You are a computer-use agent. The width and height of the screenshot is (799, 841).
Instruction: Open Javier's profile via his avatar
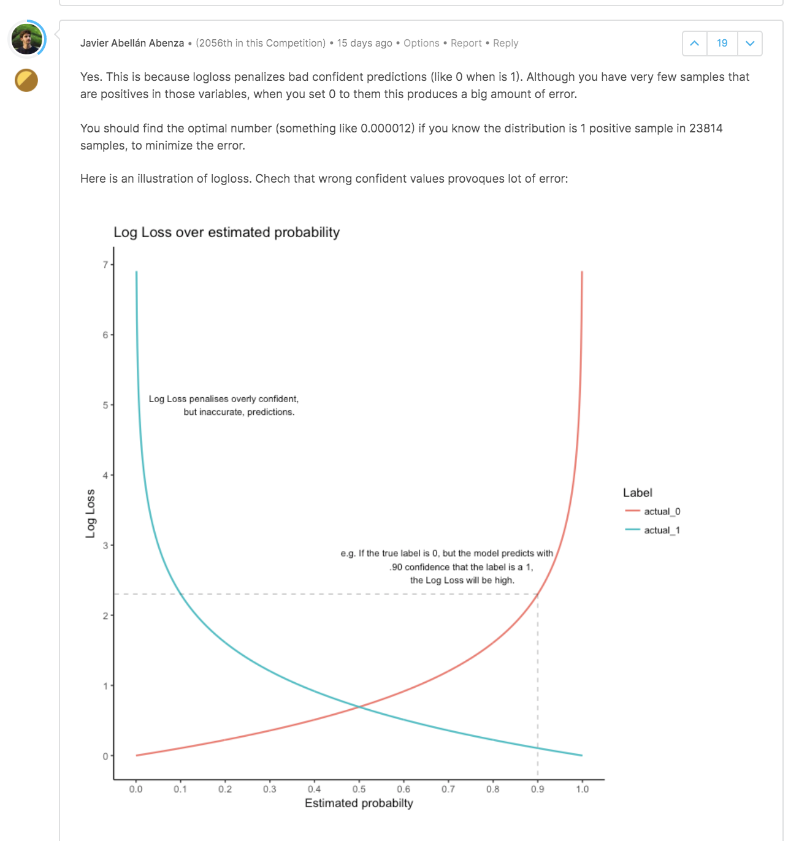pyautogui.click(x=26, y=38)
